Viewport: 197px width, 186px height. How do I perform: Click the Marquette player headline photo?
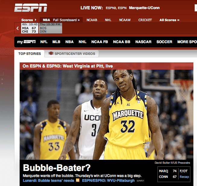106,115
